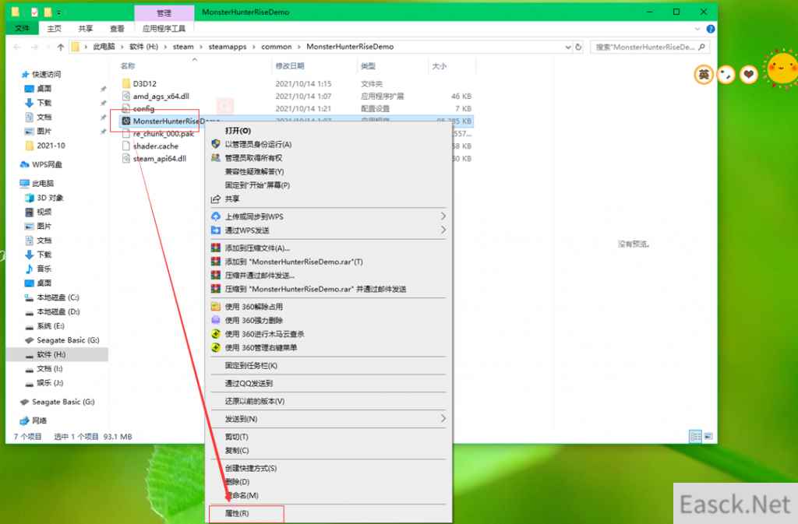
Task: Sort by 名称 column header
Action: 128,66
